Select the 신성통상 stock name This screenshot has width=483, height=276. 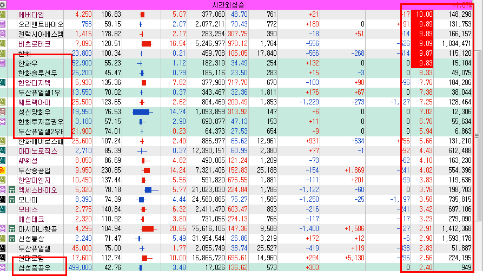point(31,239)
